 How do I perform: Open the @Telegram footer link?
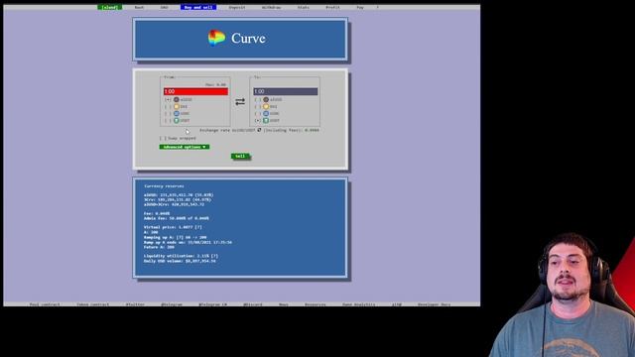pyautogui.click(x=172, y=304)
